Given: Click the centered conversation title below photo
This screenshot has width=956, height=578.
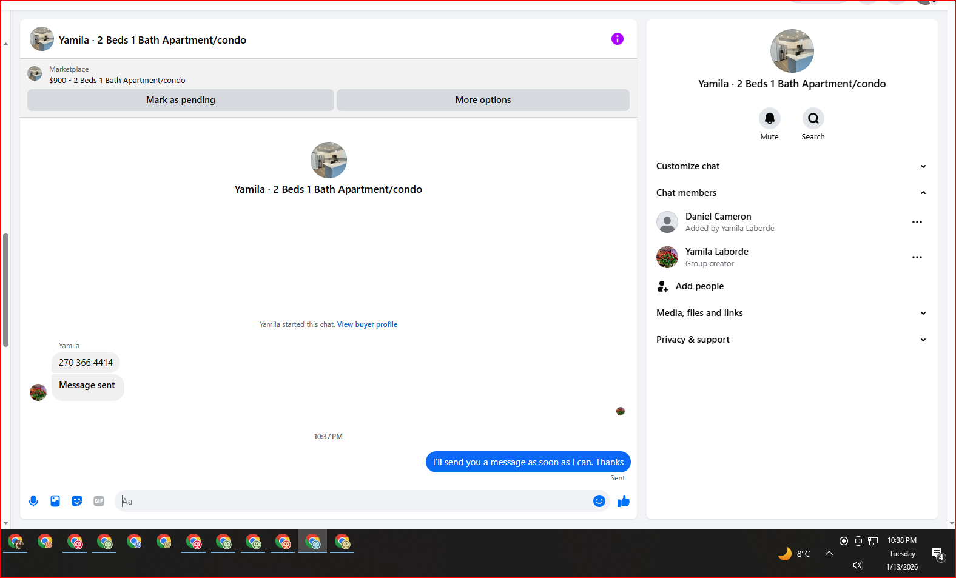Looking at the screenshot, I should (x=328, y=189).
